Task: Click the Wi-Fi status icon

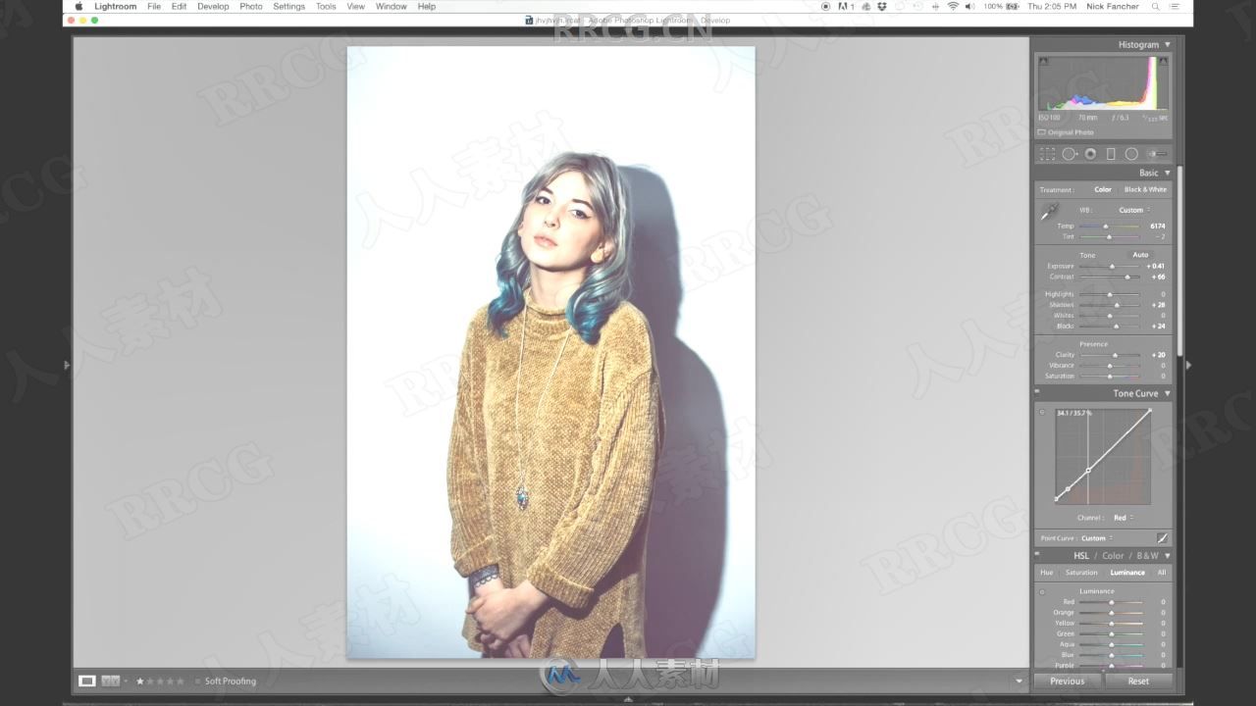Action: point(952,6)
